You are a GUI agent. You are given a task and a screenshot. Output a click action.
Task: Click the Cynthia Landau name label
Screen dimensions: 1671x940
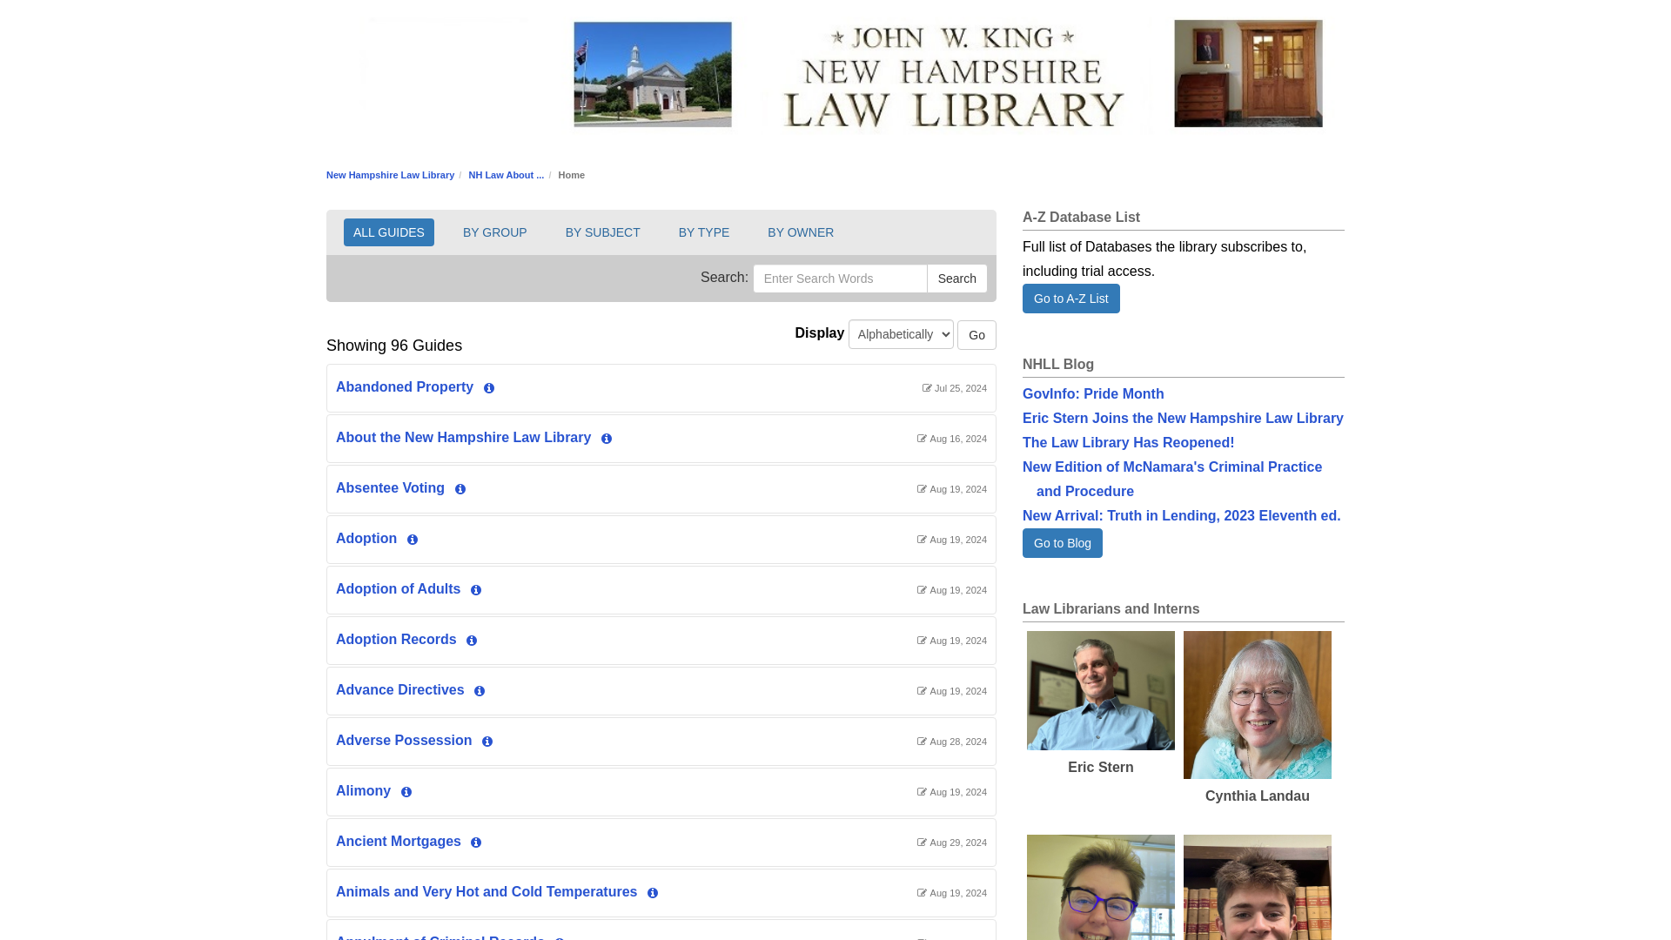coord(1258,796)
